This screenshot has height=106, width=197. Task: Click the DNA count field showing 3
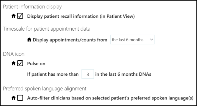pos(88,74)
